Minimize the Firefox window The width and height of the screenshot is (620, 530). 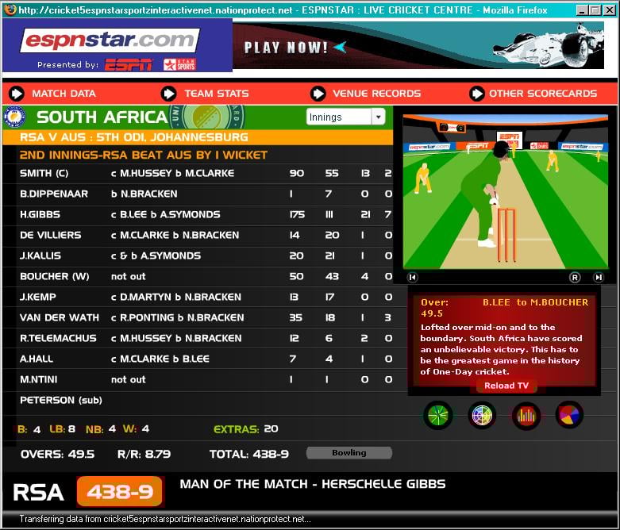[582, 10]
